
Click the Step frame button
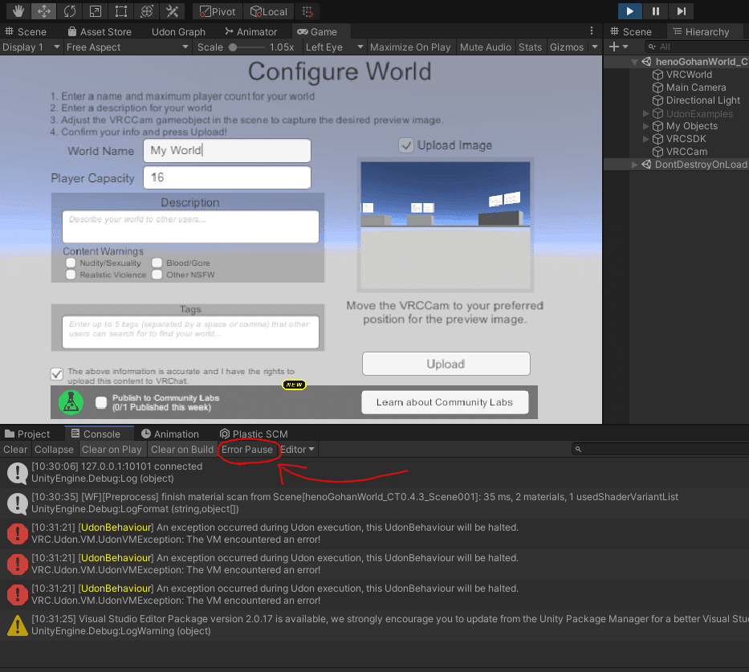pyautogui.click(x=682, y=11)
